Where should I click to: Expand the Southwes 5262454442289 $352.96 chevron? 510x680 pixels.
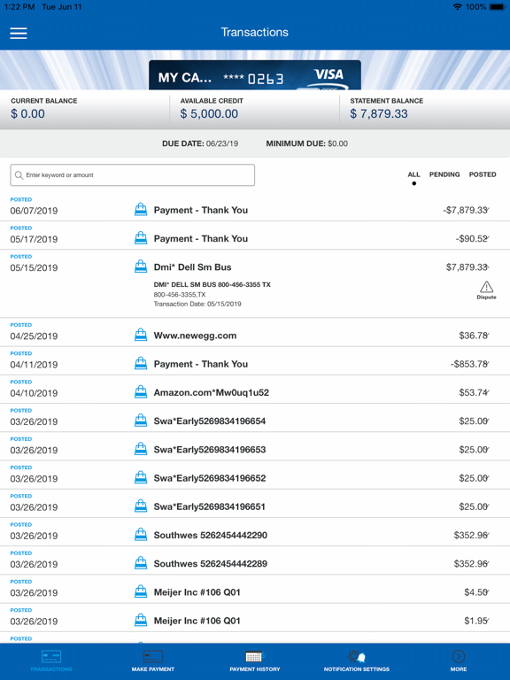tap(488, 563)
